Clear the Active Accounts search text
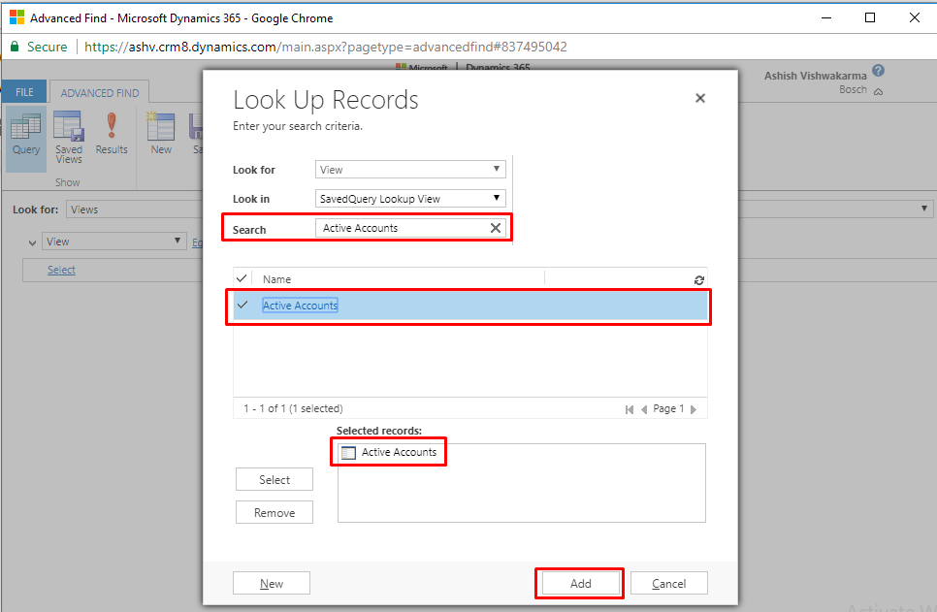937x612 pixels. pos(496,228)
